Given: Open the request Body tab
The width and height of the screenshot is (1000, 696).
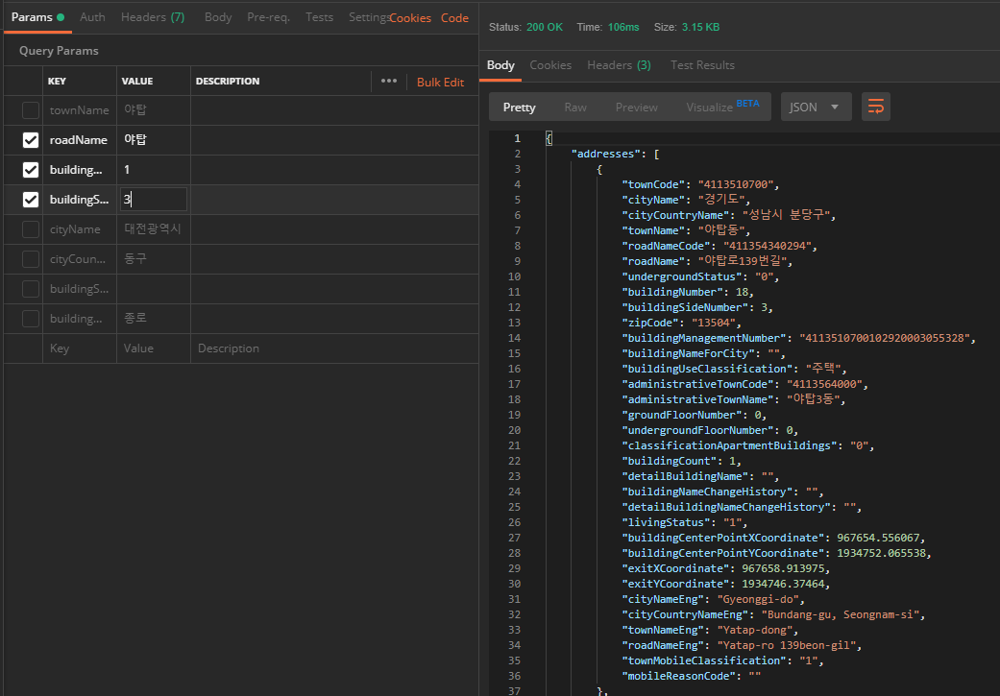Looking at the screenshot, I should point(218,17).
